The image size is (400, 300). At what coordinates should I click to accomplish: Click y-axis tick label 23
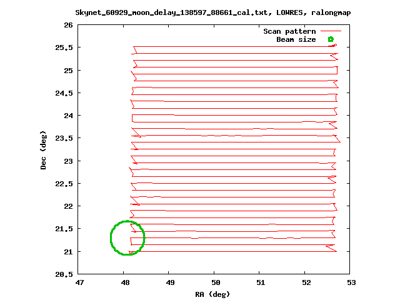click(x=68, y=161)
